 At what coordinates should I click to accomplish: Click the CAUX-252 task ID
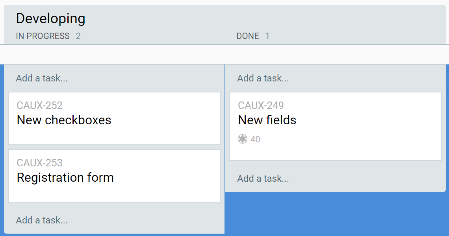[x=40, y=105]
